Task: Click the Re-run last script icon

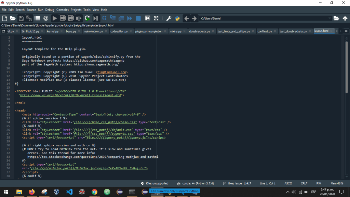Action: click(87, 18)
